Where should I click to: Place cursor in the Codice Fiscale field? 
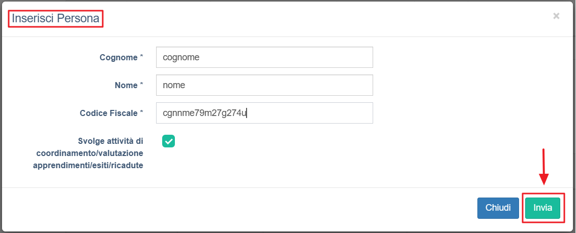click(264, 113)
